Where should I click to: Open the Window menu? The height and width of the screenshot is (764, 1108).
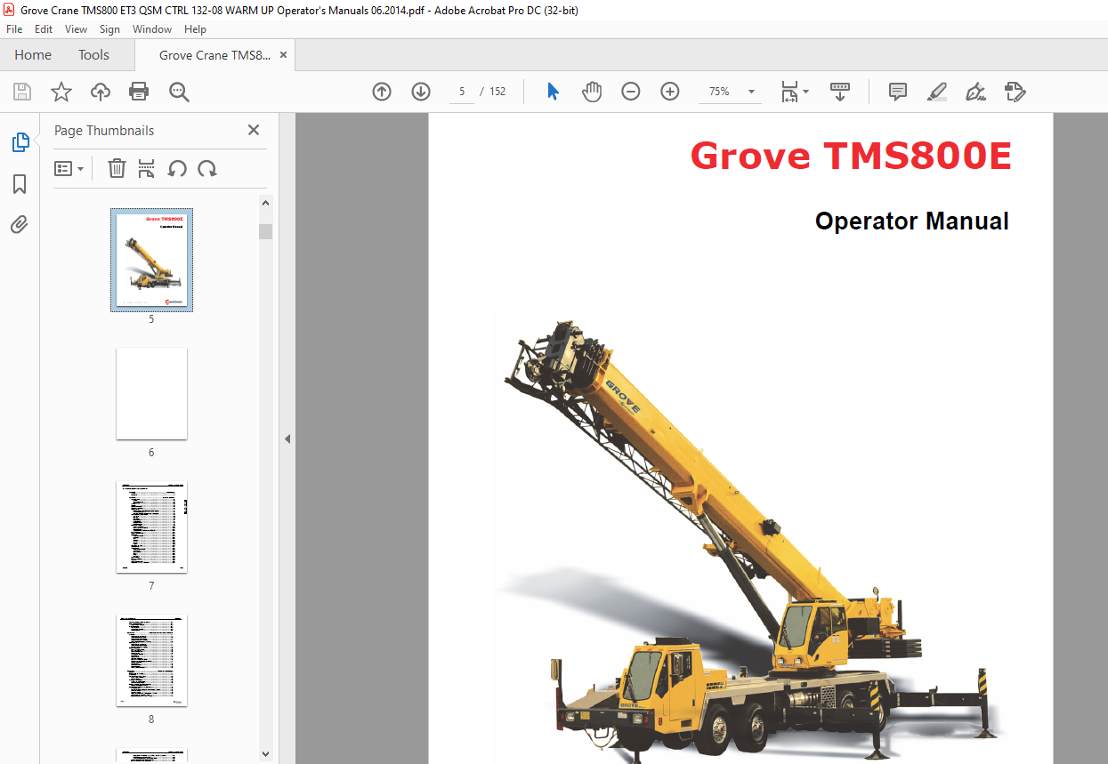pos(152,29)
